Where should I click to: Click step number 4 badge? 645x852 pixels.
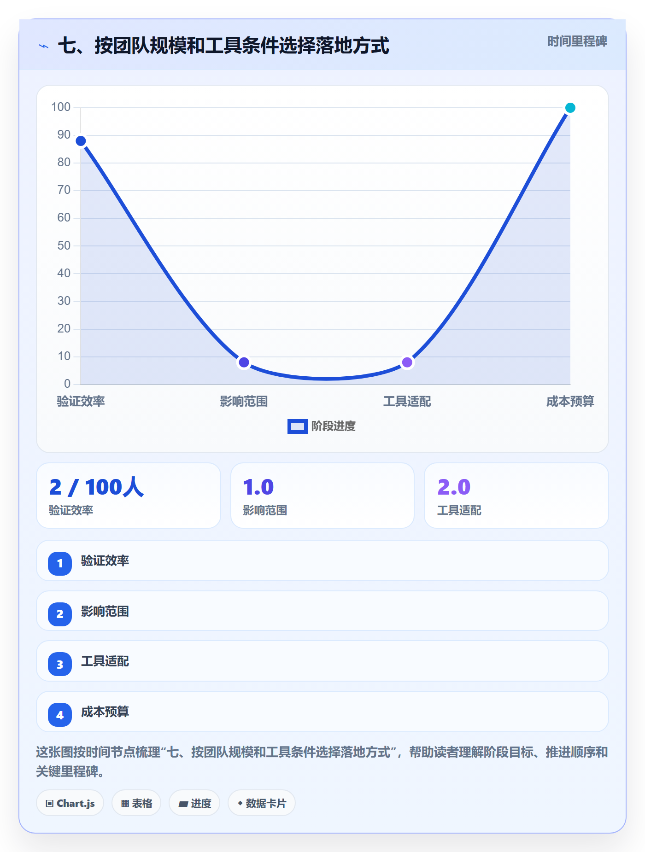pyautogui.click(x=60, y=715)
